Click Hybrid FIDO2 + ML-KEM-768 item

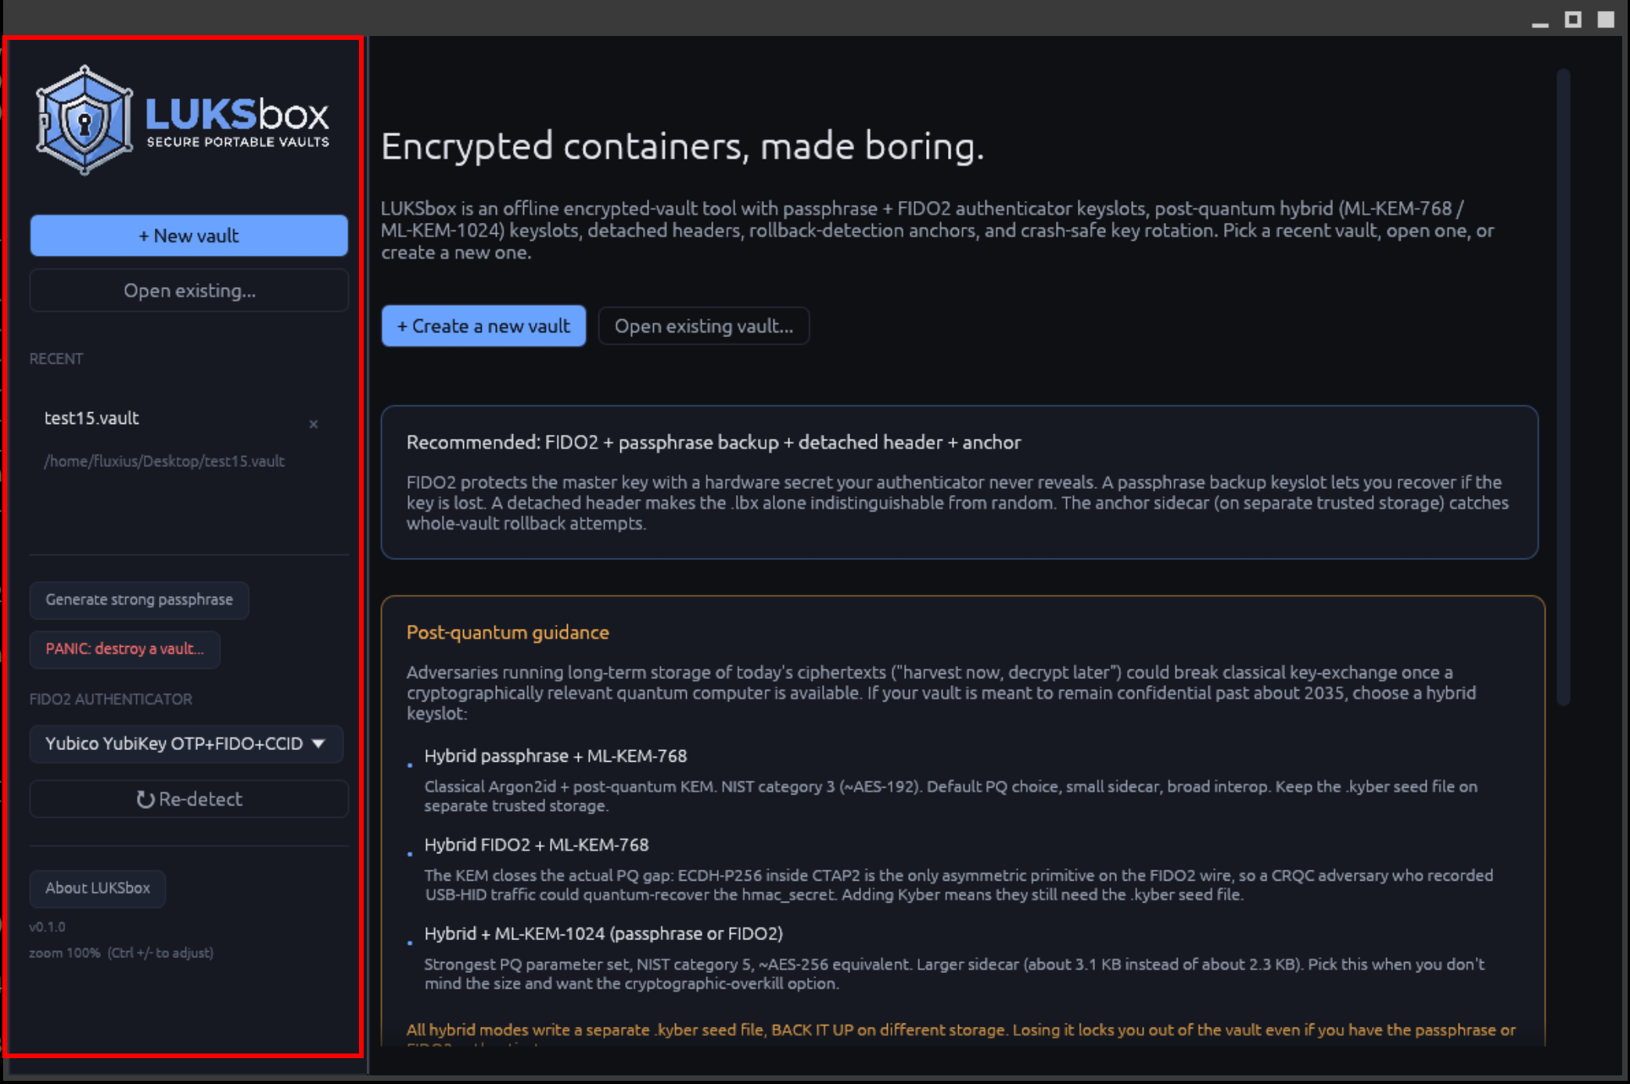[537, 845]
